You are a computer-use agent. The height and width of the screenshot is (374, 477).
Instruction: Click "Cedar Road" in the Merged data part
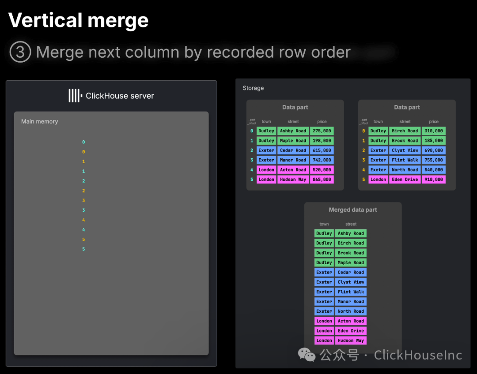click(351, 272)
